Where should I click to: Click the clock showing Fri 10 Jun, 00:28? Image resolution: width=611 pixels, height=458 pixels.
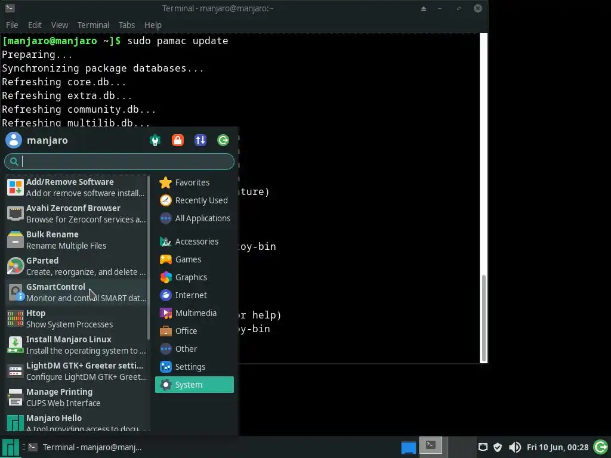(x=558, y=447)
